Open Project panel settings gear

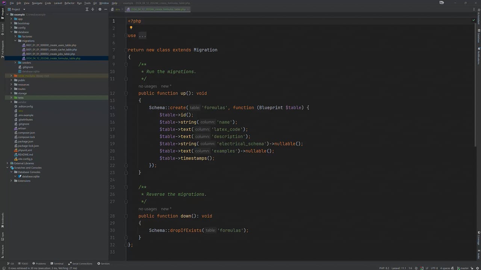(100, 9)
